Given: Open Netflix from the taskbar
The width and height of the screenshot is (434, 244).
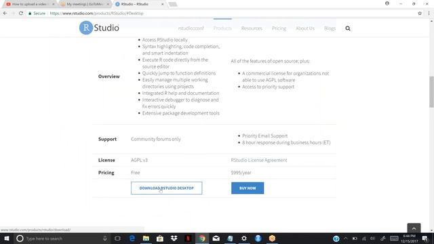Looking at the screenshot, I should pyautogui.click(x=188, y=239).
